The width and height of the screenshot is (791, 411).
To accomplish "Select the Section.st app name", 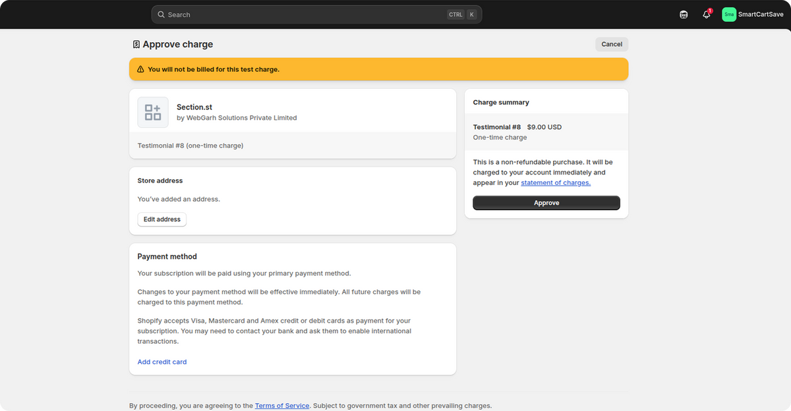I will pos(194,107).
